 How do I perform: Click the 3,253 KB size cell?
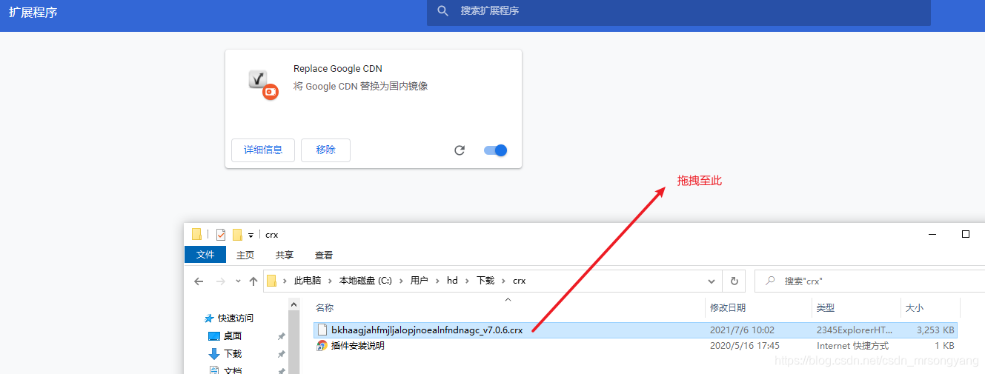[935, 330]
